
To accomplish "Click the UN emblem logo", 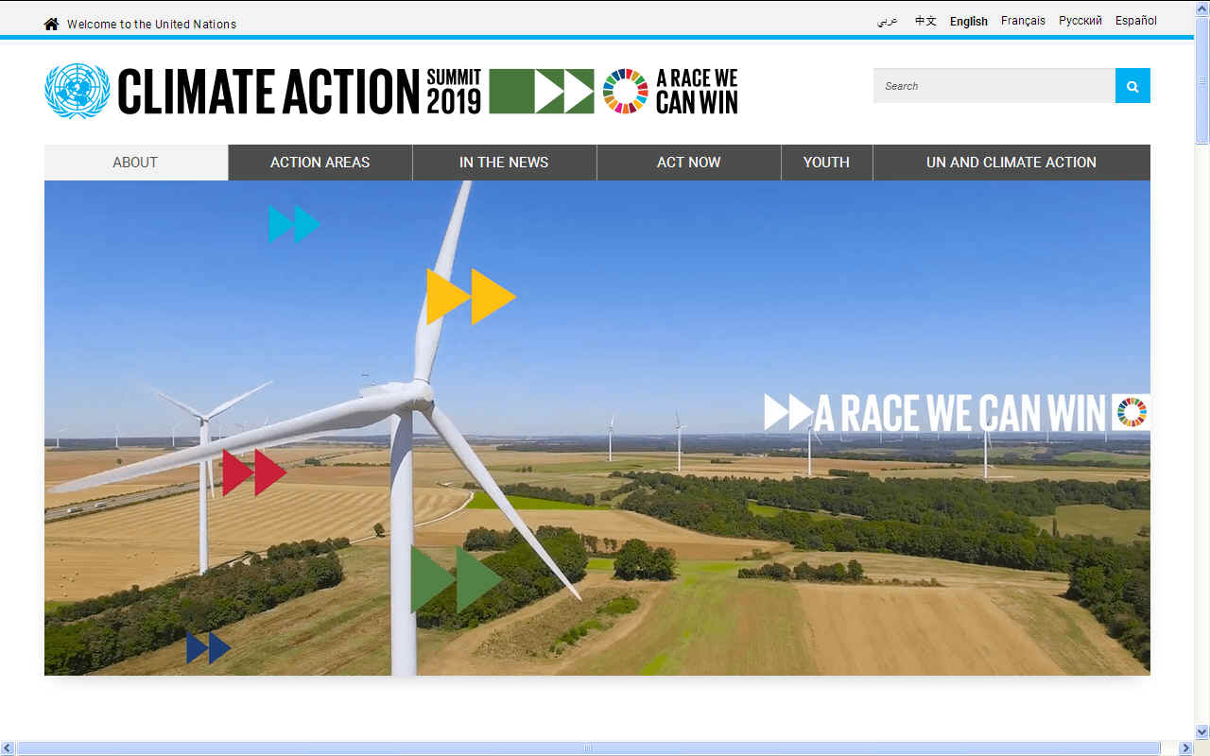I will (78, 91).
